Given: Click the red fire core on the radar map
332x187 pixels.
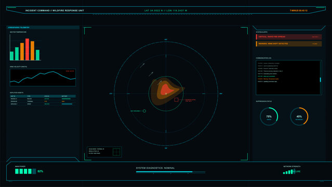Looking at the screenshot, I should point(167,89).
